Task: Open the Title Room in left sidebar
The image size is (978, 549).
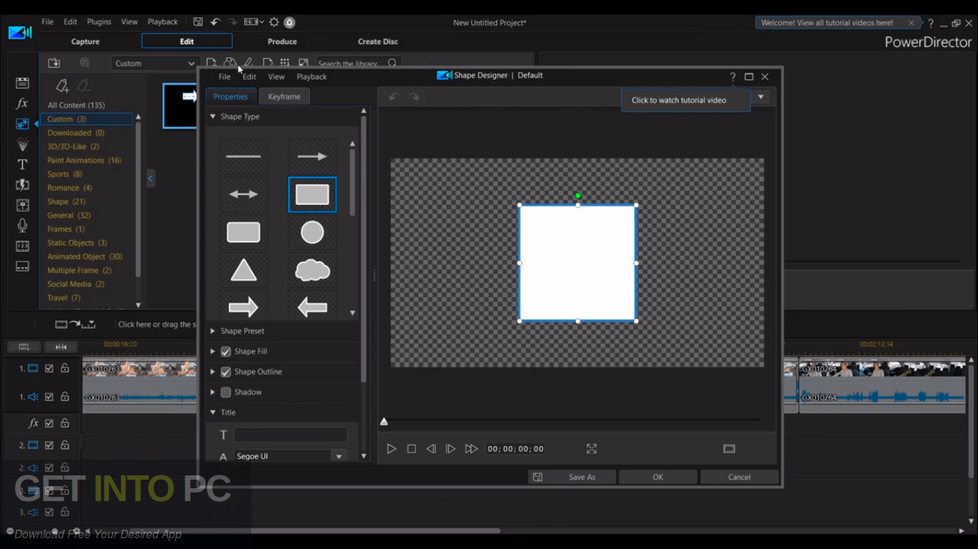Action: pos(22,164)
